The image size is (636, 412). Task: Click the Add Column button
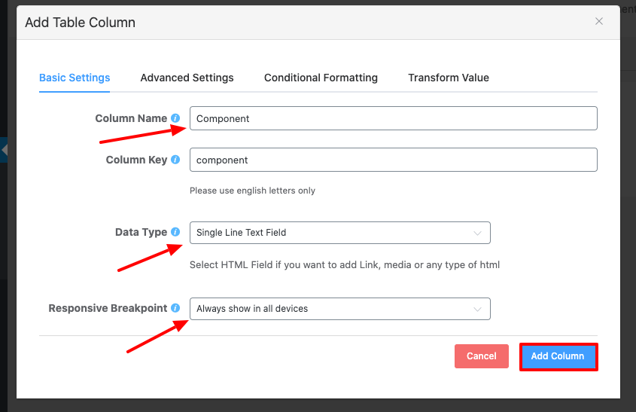click(558, 356)
